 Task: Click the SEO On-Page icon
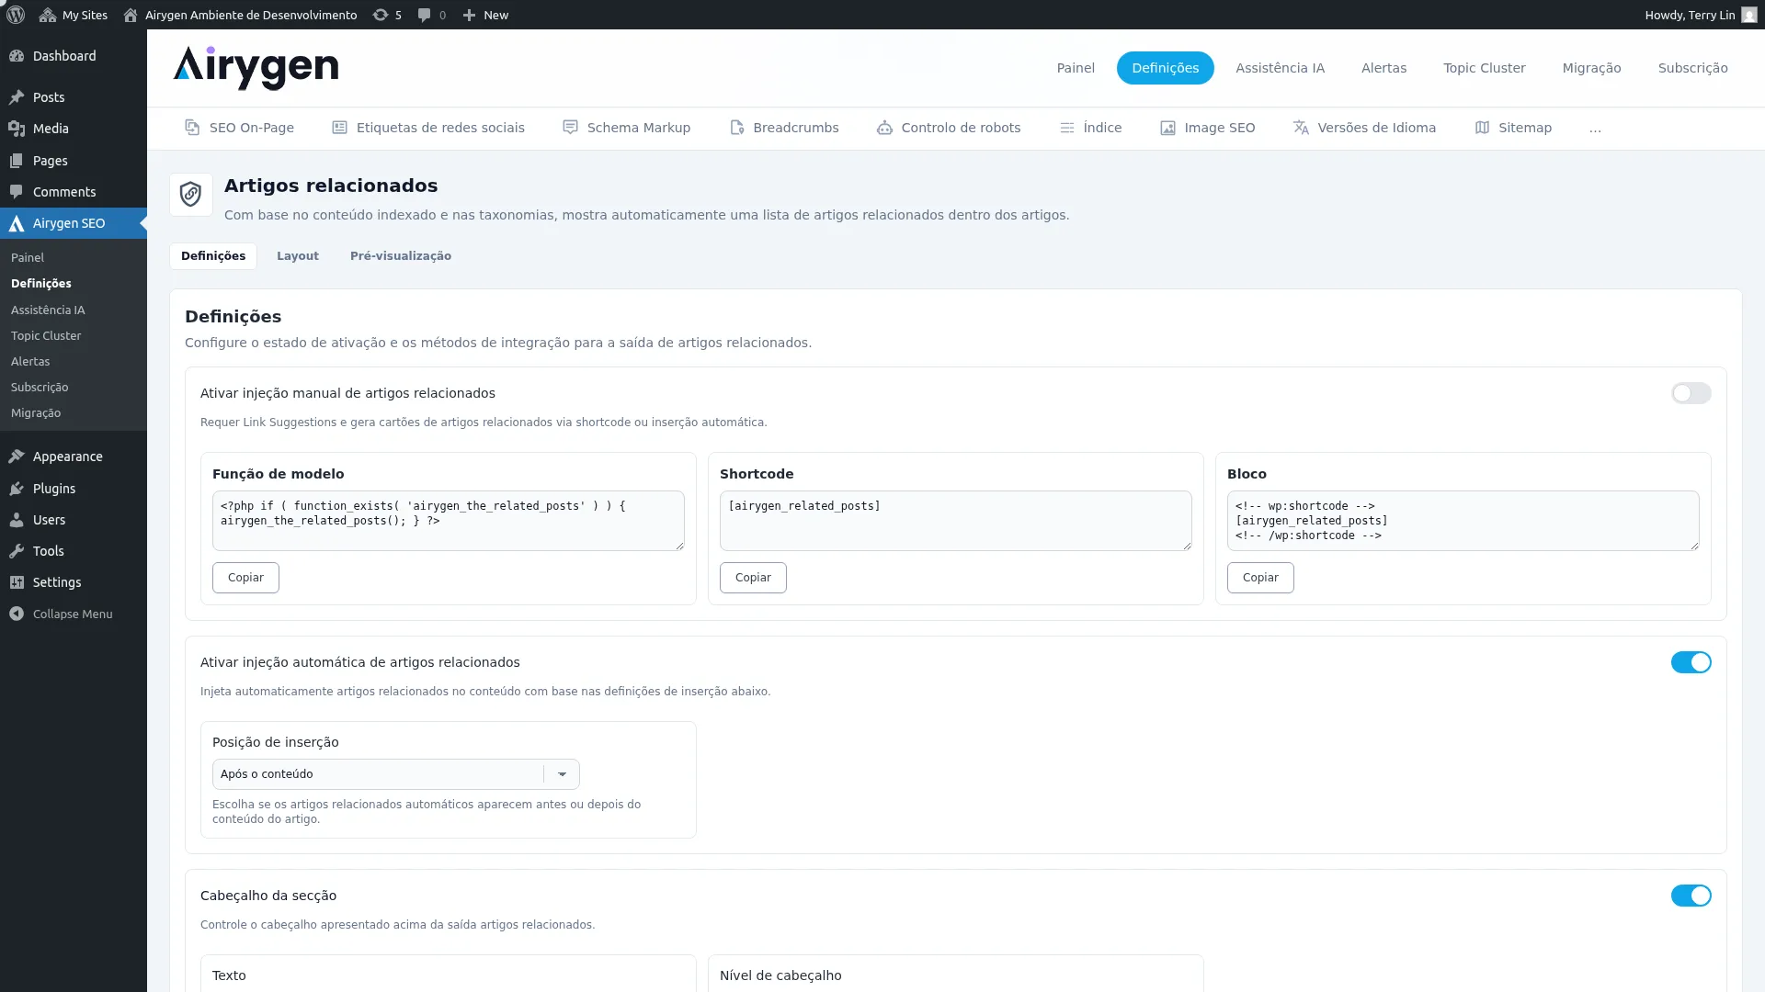[192, 128]
